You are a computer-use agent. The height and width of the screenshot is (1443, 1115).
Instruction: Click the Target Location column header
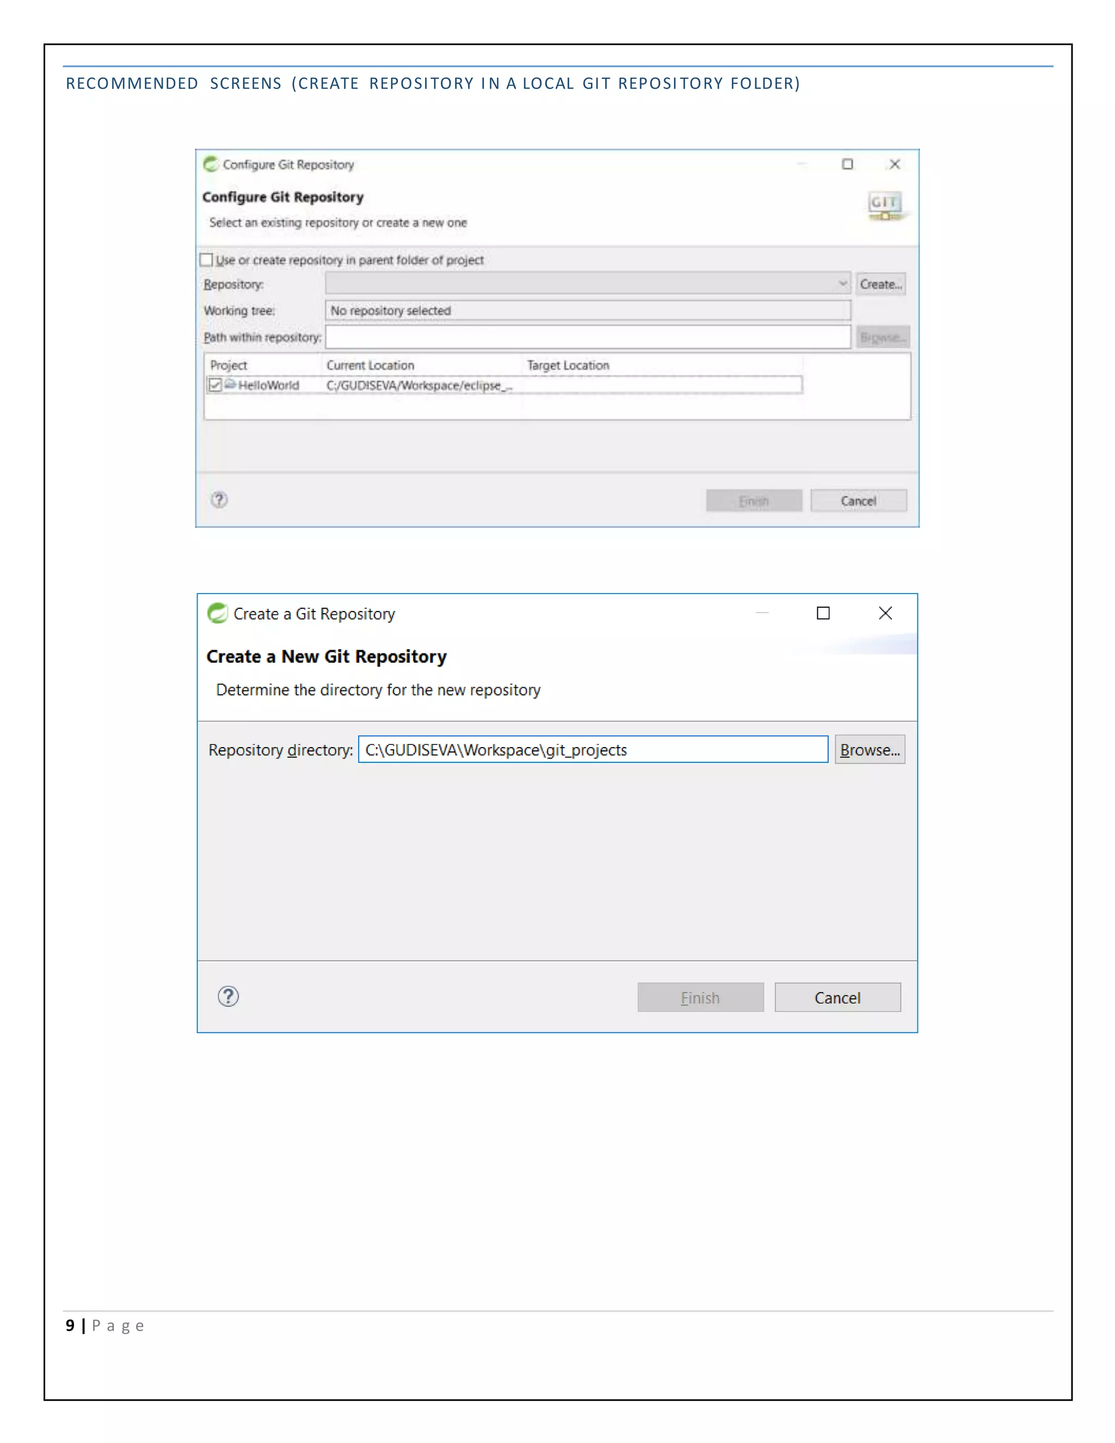pyautogui.click(x=568, y=365)
